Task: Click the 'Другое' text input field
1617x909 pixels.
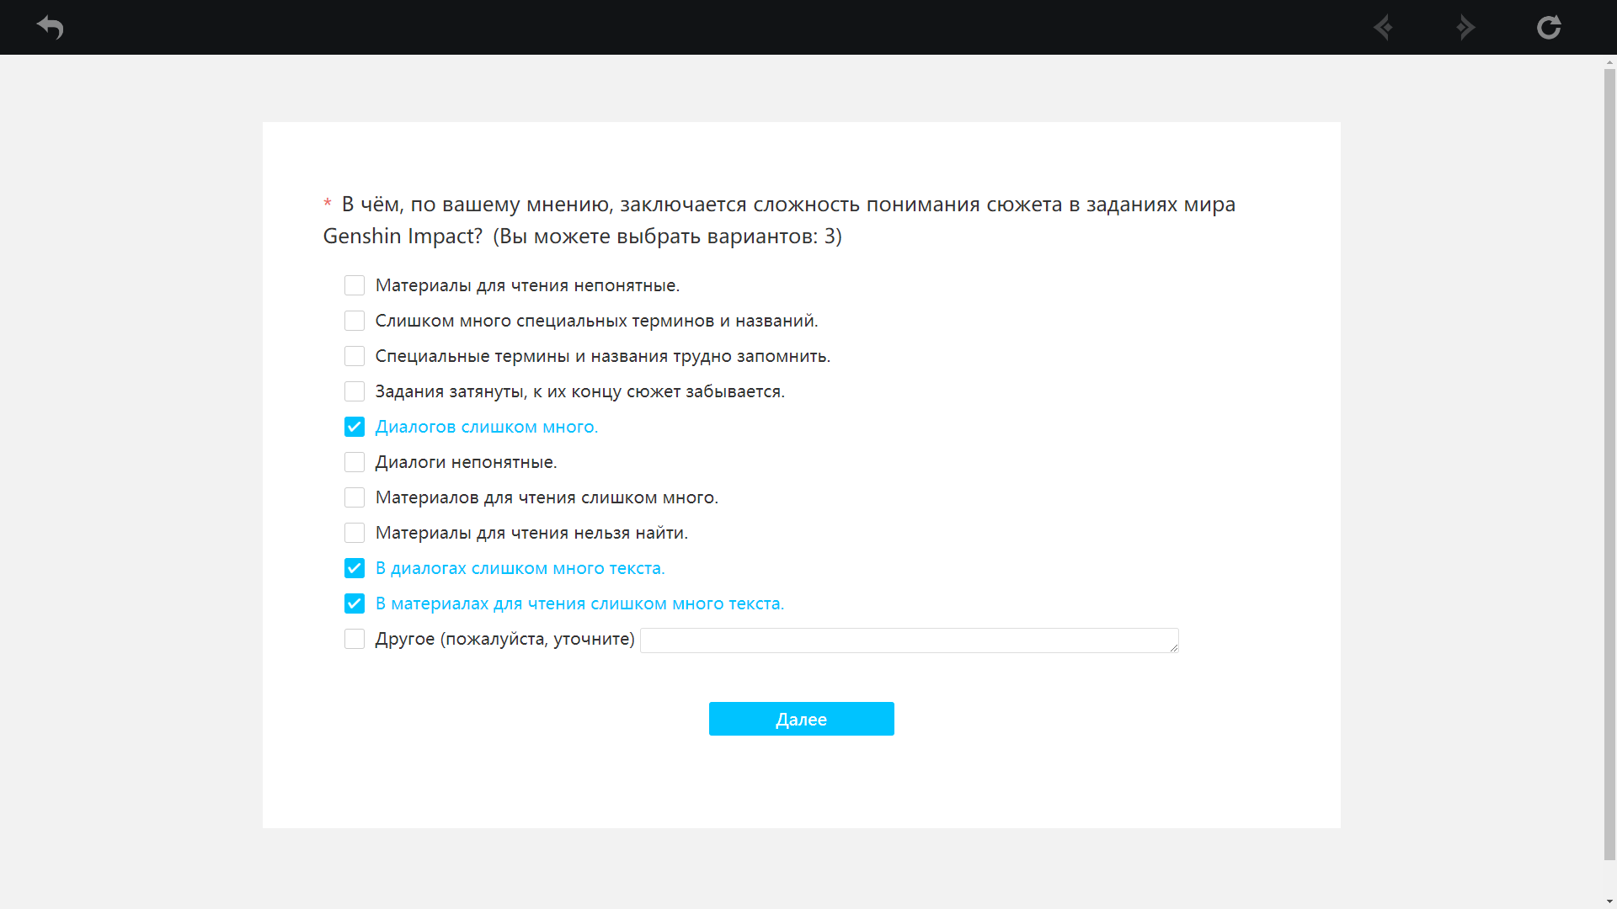Action: tap(908, 641)
